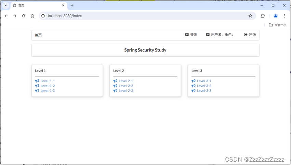Click the bullhorn icon next to Level-3-2

[194, 86]
